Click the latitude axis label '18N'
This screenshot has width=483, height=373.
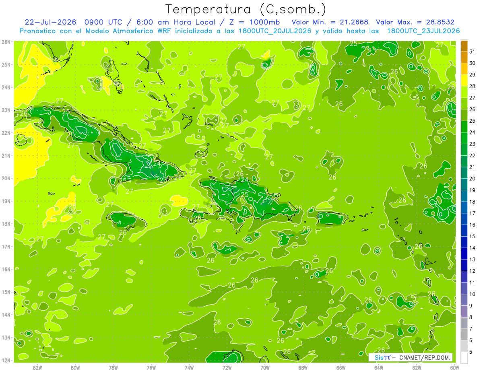[x=6, y=224]
